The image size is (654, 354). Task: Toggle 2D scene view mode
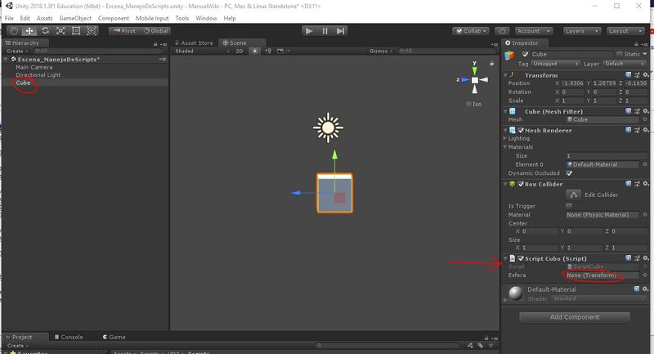(240, 51)
